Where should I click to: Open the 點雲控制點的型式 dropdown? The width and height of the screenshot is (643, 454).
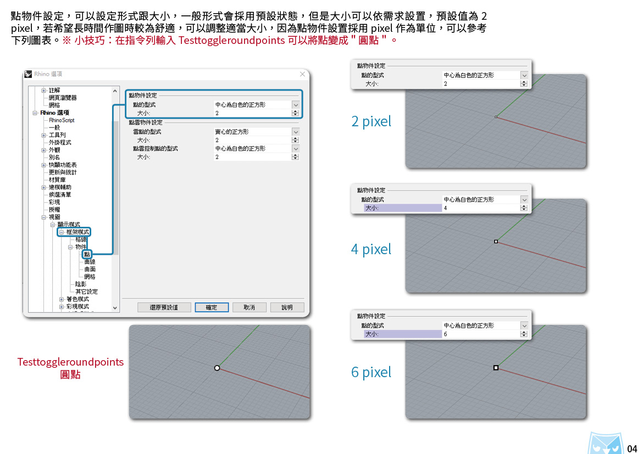point(295,149)
